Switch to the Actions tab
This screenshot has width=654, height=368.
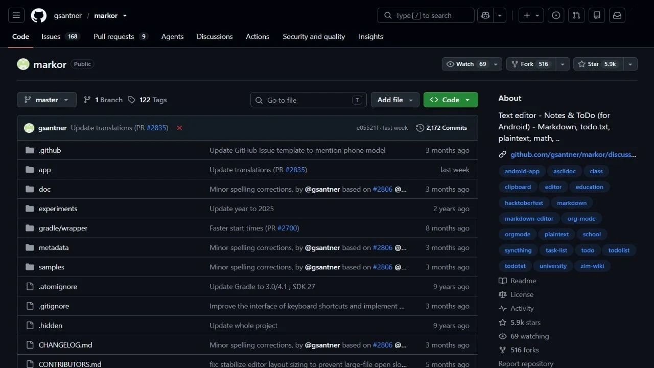click(258, 36)
